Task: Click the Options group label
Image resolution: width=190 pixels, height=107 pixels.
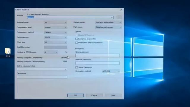Action: click(78, 32)
